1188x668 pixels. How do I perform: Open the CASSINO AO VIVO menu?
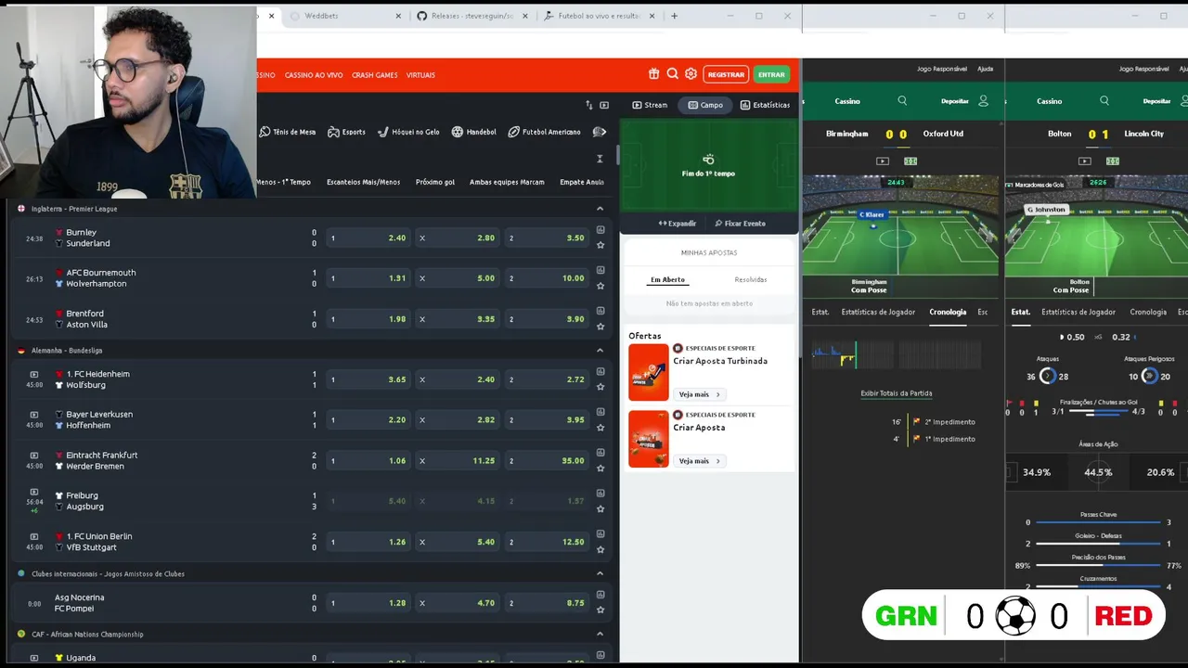314,75
